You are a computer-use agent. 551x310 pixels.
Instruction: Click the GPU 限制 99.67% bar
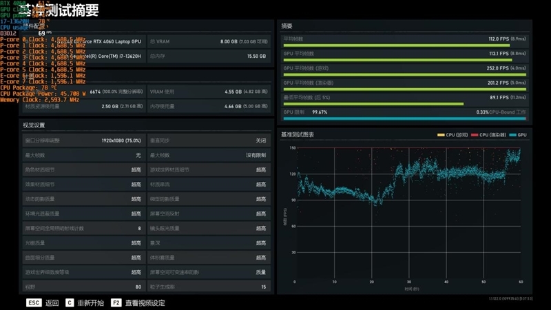404,114
